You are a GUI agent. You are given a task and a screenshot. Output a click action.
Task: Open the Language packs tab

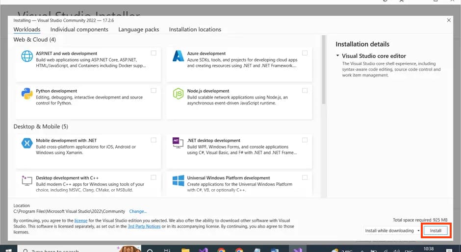tap(138, 29)
